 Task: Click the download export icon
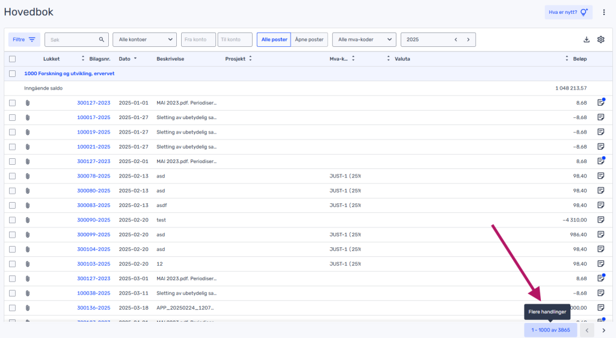coord(587,40)
